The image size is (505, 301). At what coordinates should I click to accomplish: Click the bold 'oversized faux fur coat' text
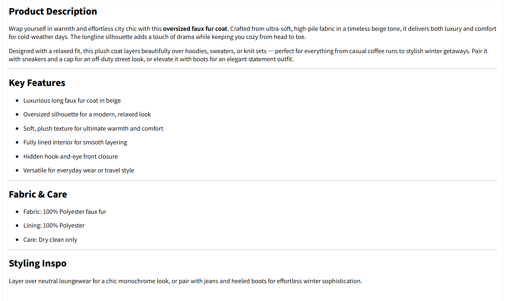tap(195, 29)
